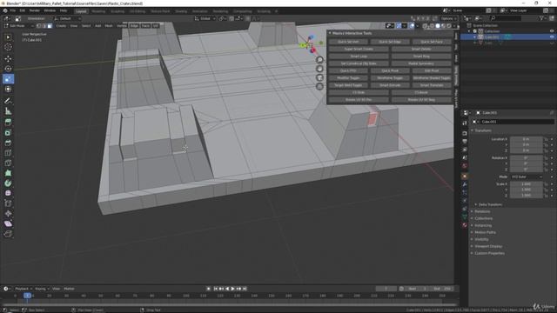Open the File menu
Viewport: 557px width, 313px height.
point(13,10)
